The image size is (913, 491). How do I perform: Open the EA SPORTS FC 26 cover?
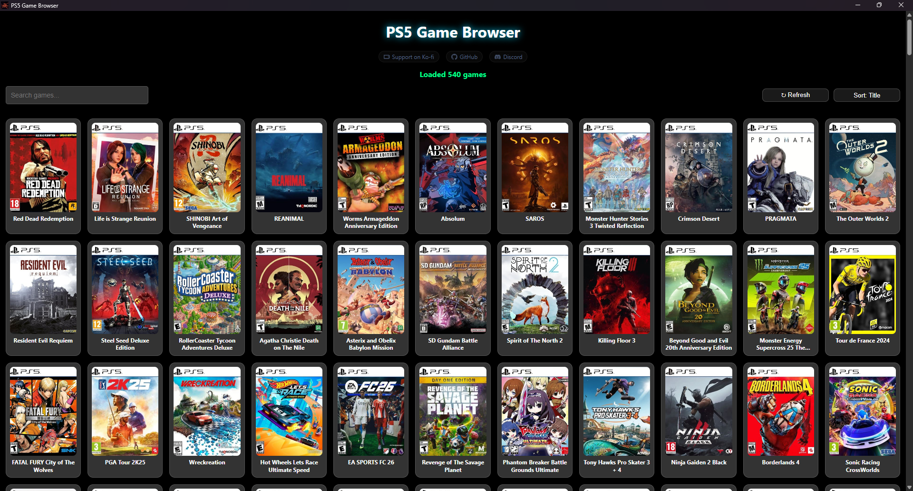pos(371,411)
